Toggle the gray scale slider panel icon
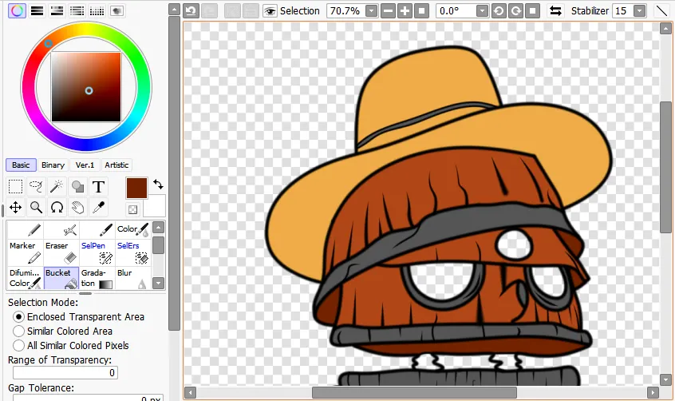The width and height of the screenshot is (675, 401). [77, 10]
